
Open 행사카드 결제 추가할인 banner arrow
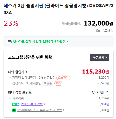click(67, 42)
